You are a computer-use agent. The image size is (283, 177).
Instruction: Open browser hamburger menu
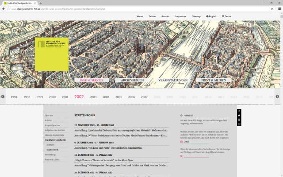point(279,9)
